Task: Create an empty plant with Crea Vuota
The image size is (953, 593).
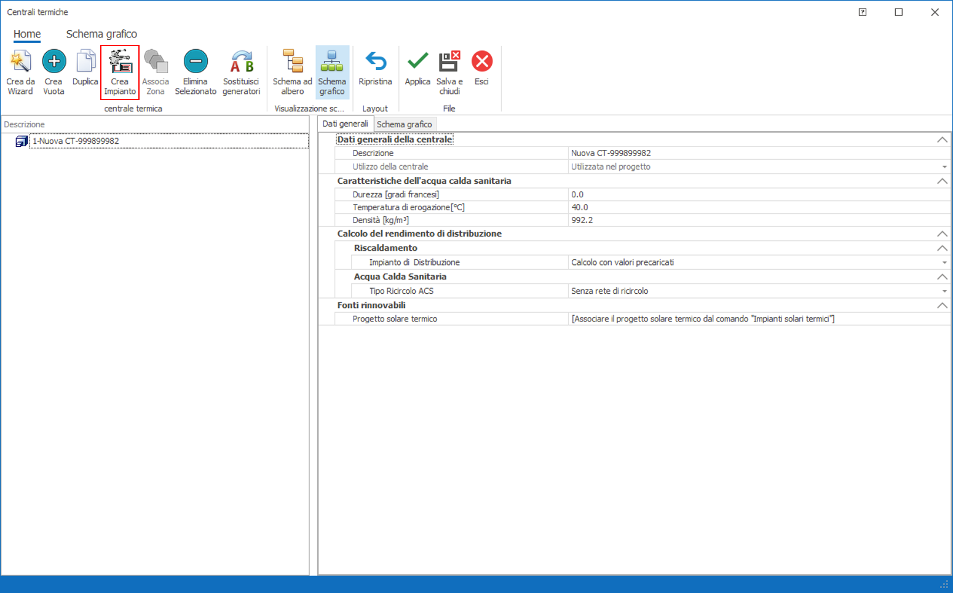Action: [53, 72]
